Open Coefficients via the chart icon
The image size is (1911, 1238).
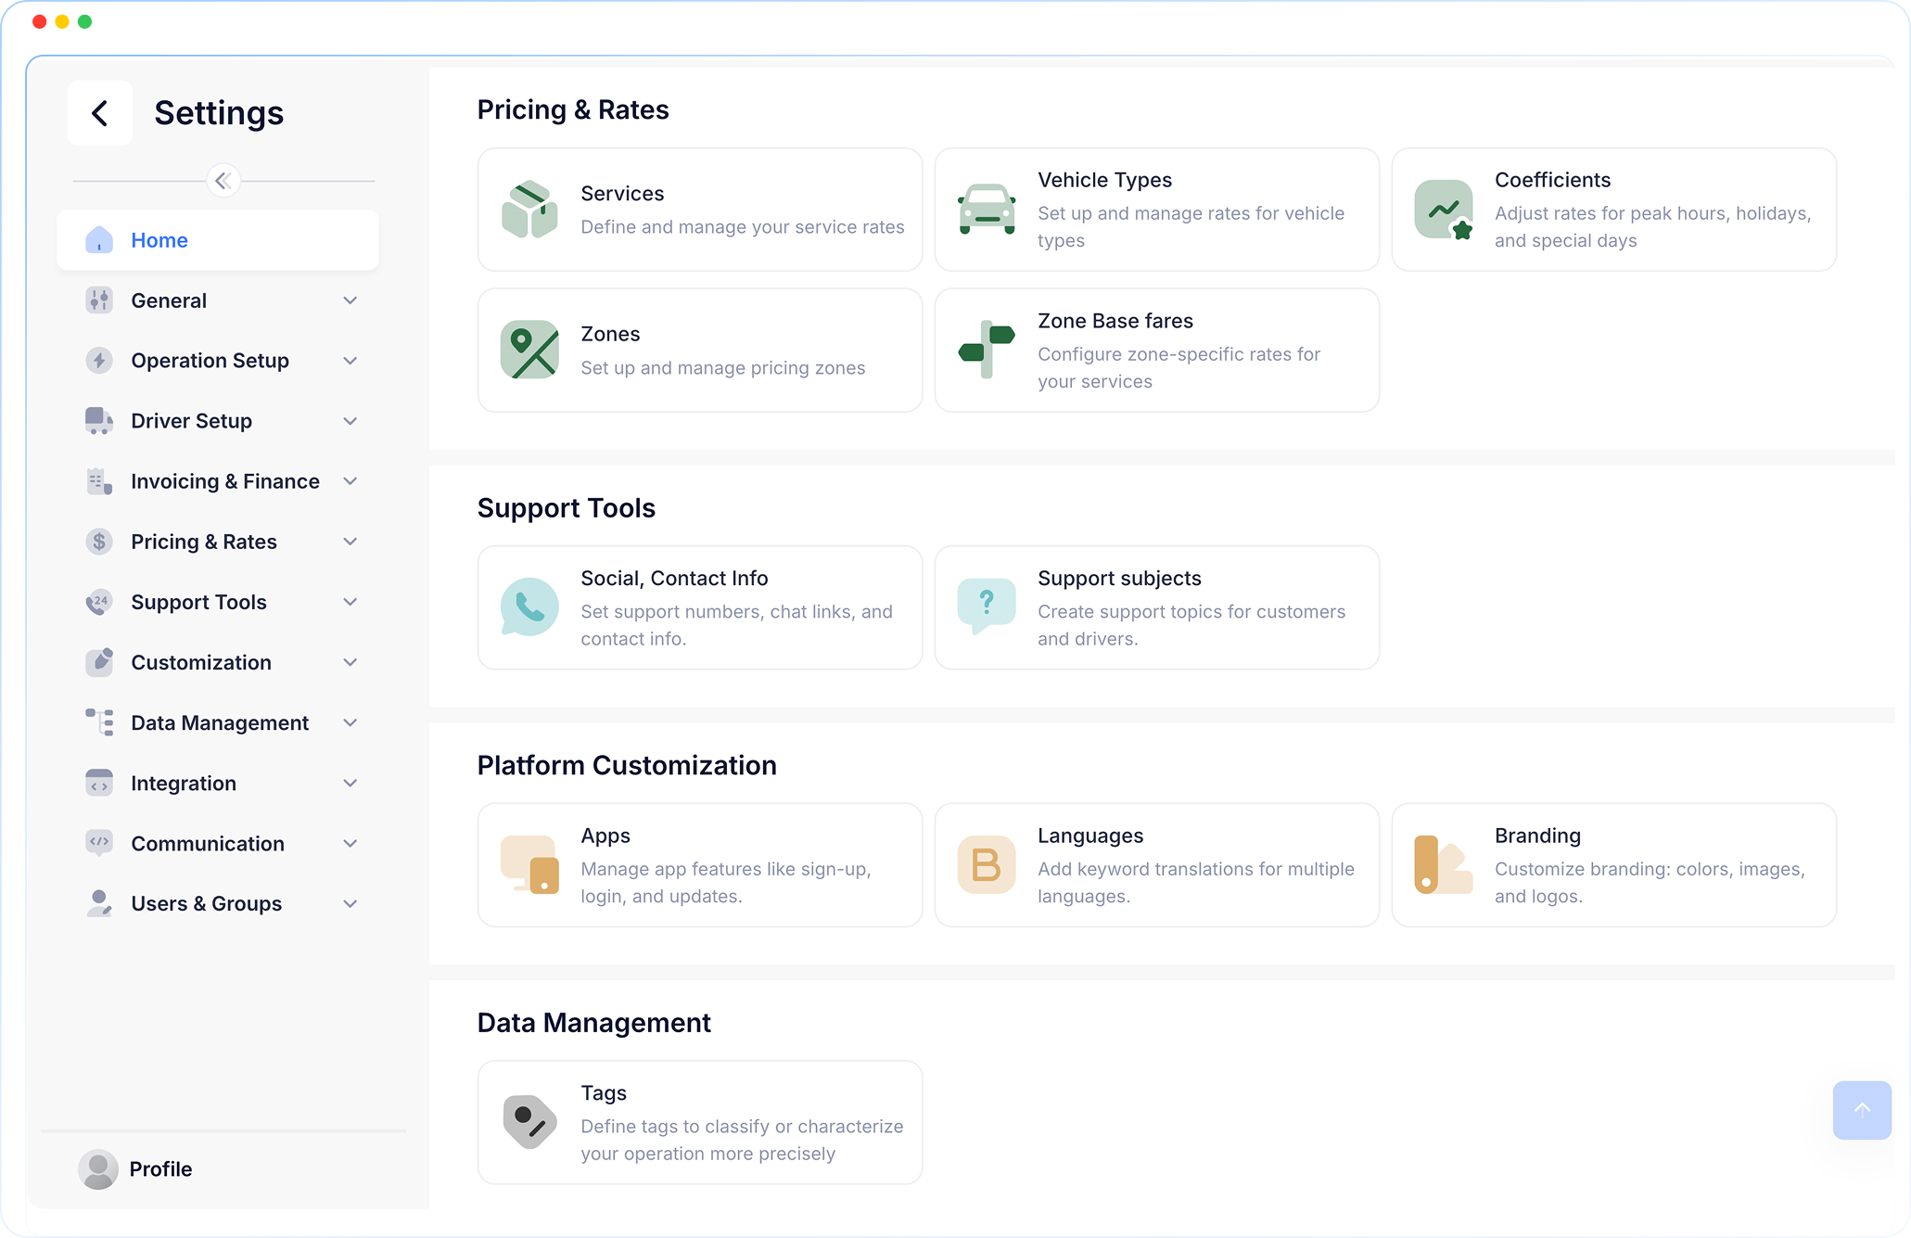(1443, 209)
